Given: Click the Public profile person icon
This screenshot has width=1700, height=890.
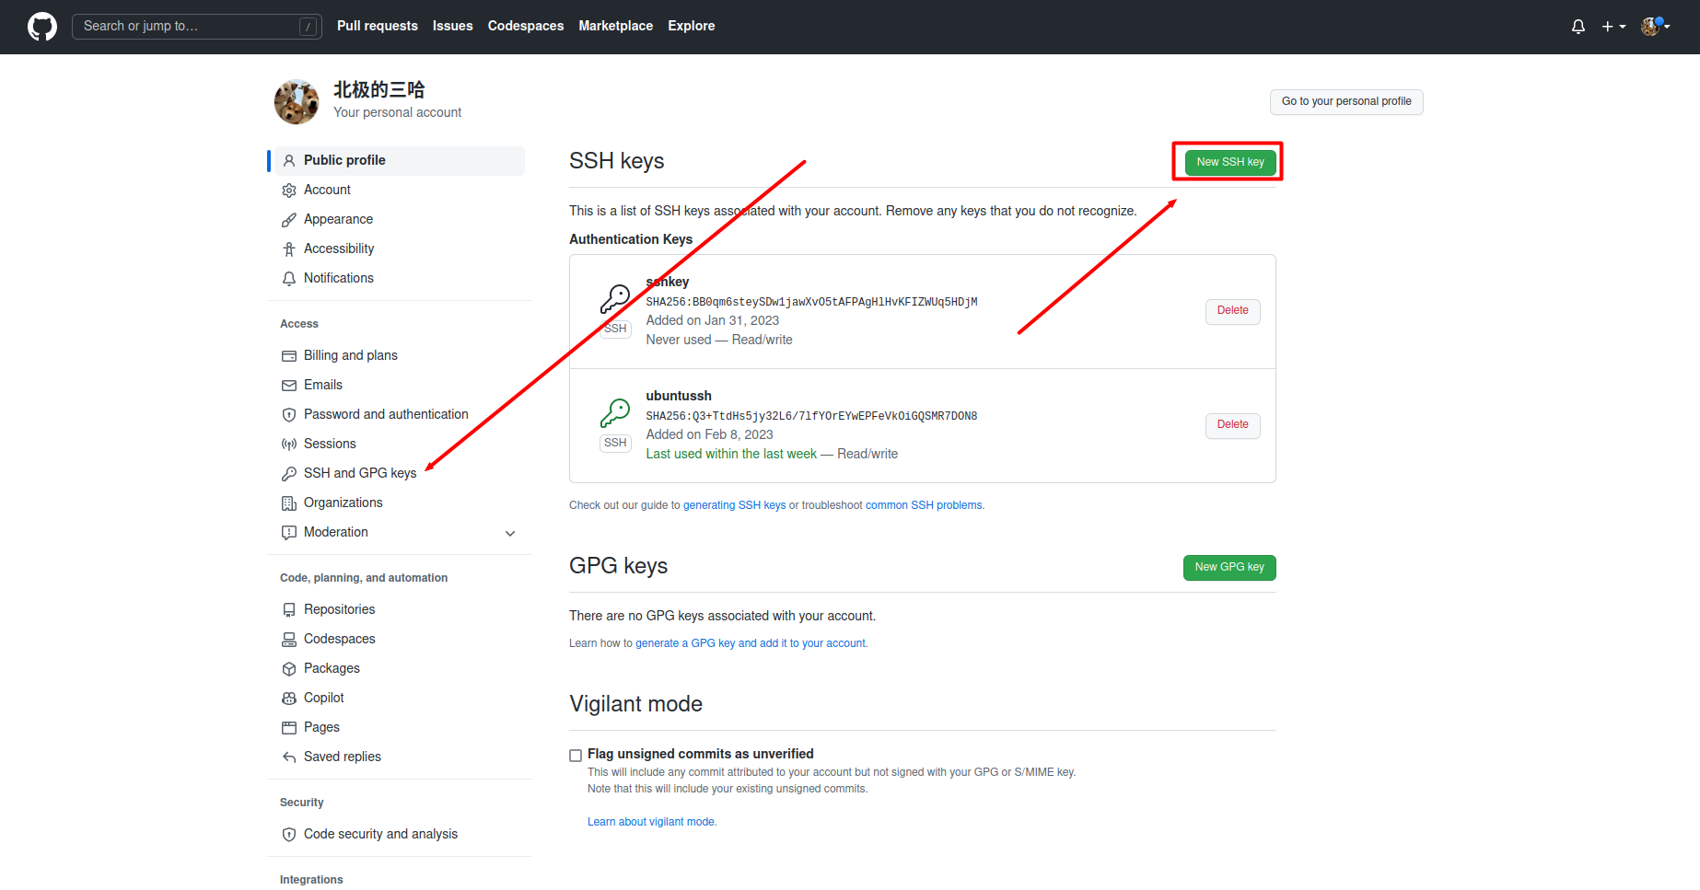Looking at the screenshot, I should [x=289, y=161].
